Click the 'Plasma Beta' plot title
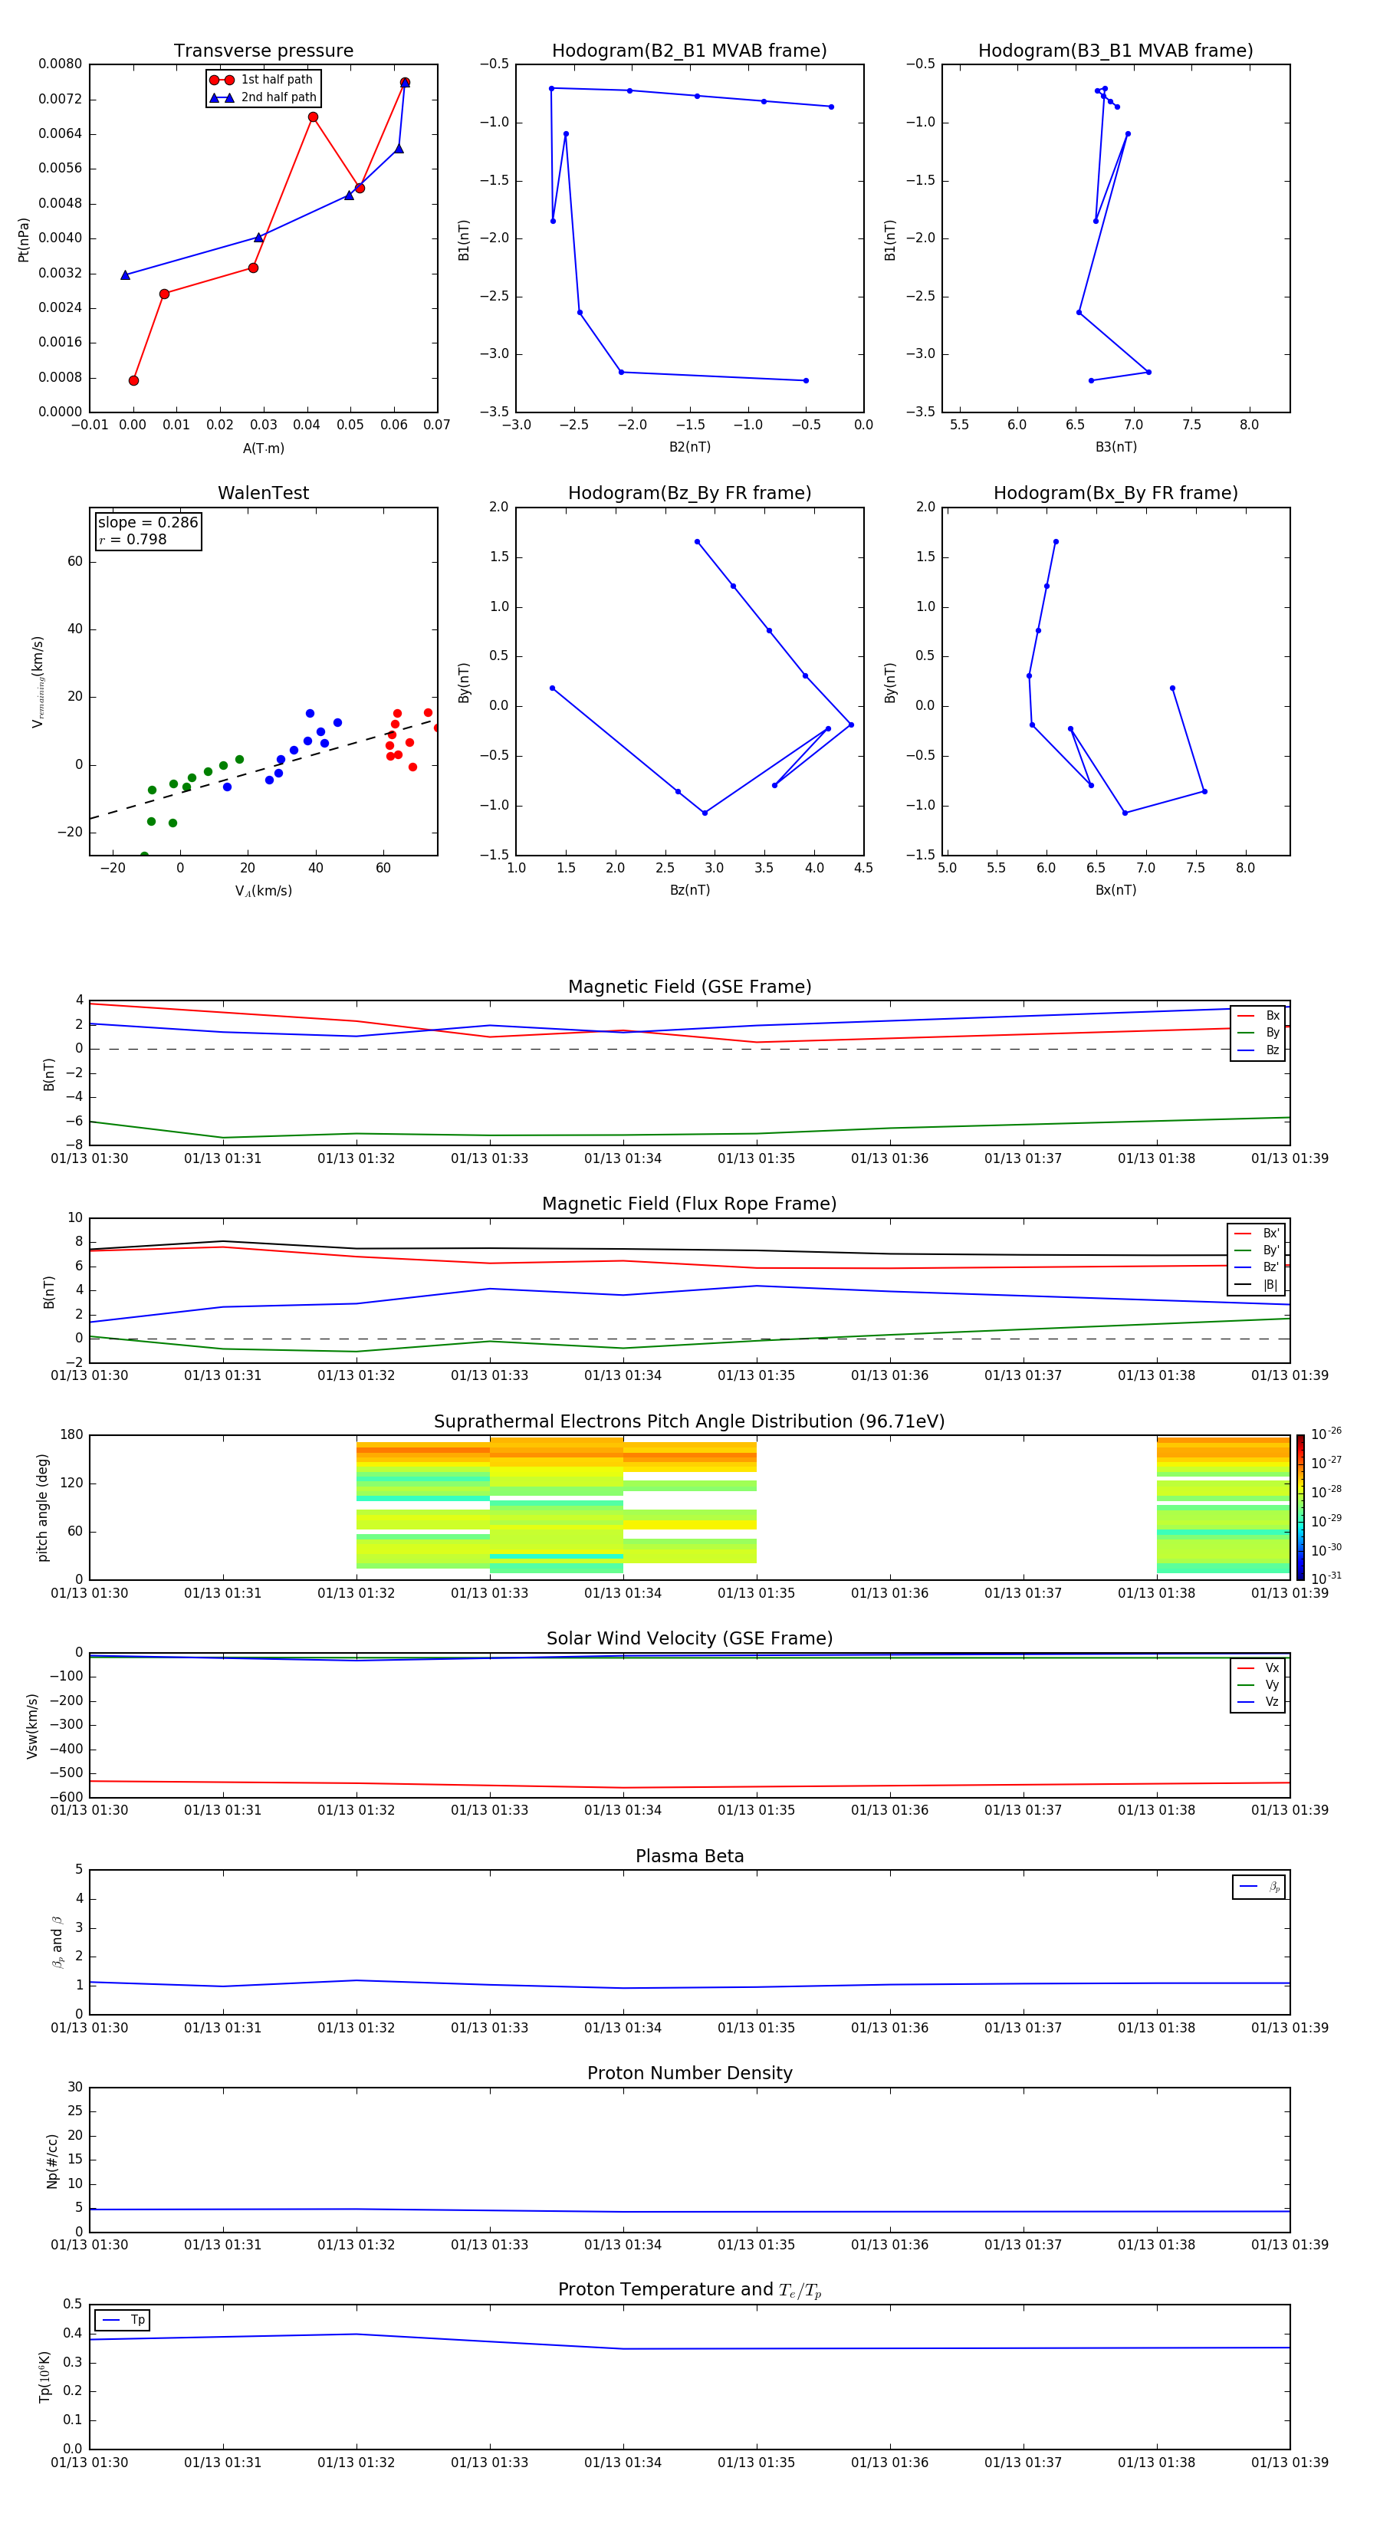Image resolution: width=1380 pixels, height=2530 pixels. click(689, 1857)
